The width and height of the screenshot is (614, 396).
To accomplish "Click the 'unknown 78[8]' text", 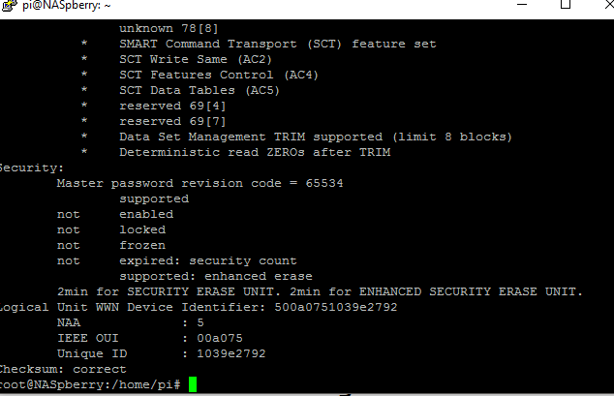I will (169, 29).
